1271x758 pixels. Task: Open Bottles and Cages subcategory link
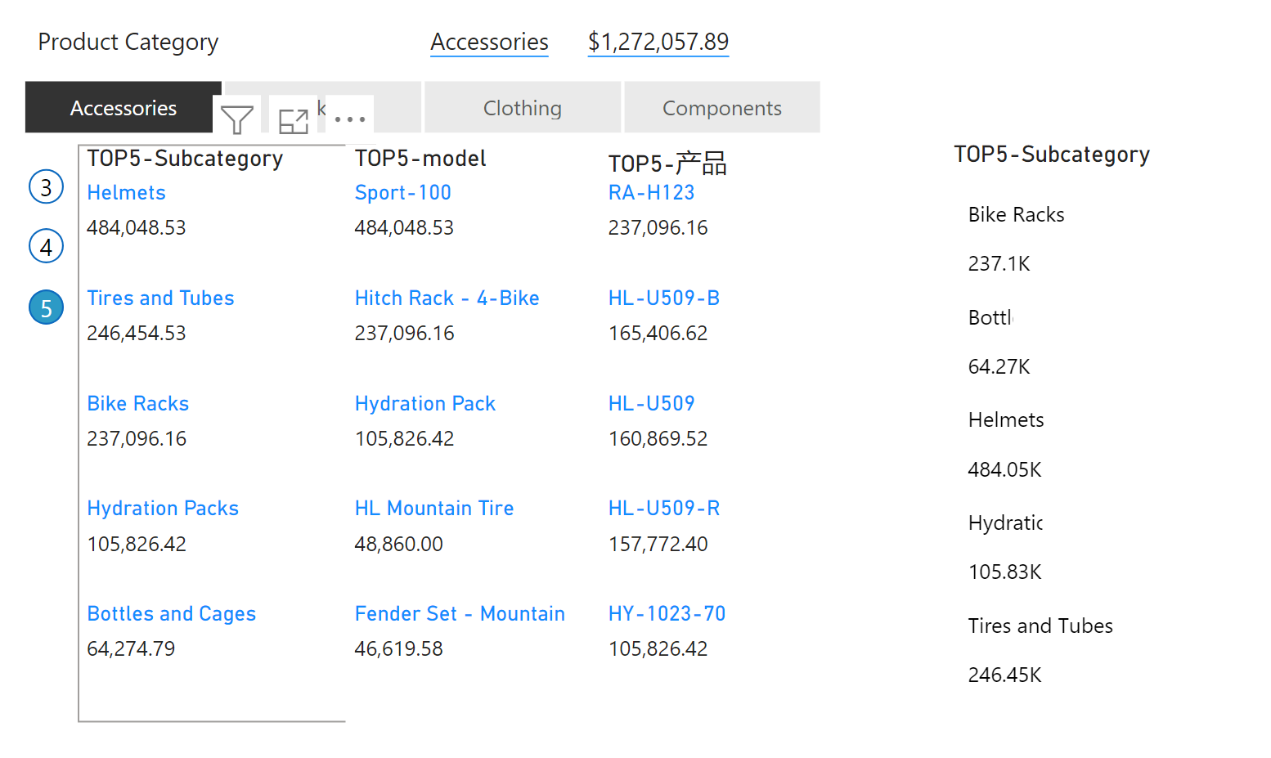pos(171,613)
